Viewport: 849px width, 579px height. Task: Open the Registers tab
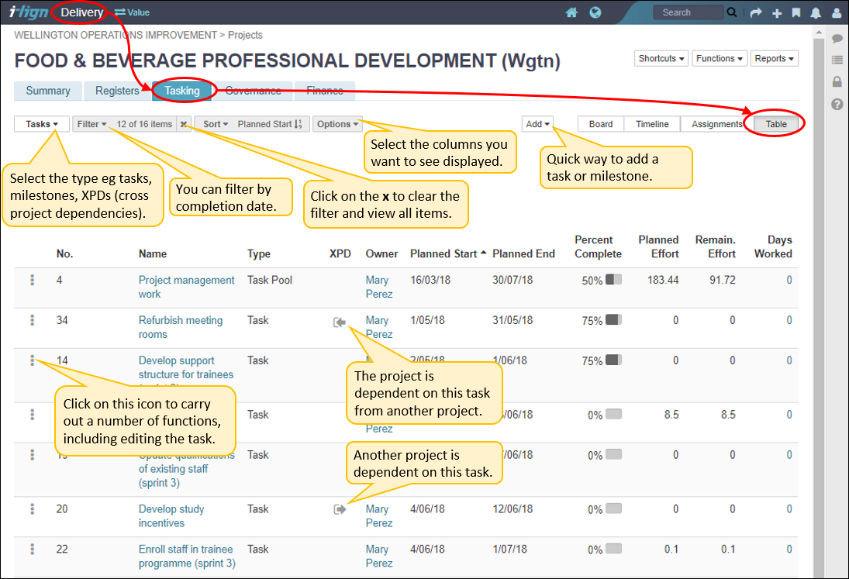point(117,91)
